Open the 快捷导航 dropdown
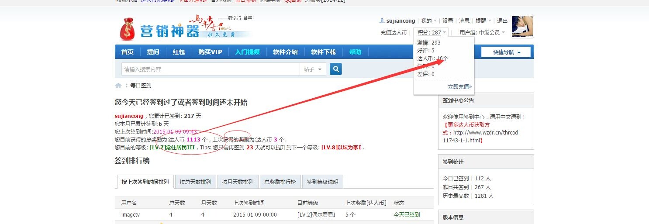Screen dimensions: 649x224 [x=506, y=52]
